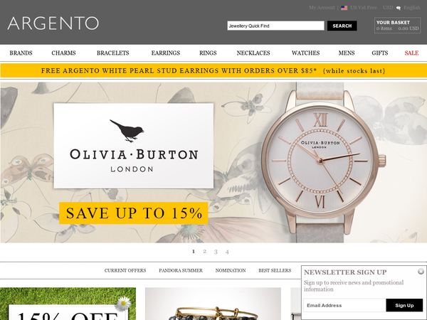
Task: Open the USD currency selector
Action: click(x=388, y=8)
